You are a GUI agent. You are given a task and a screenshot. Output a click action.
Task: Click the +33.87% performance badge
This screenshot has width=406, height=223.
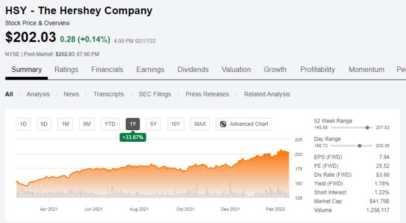pyautogui.click(x=133, y=137)
